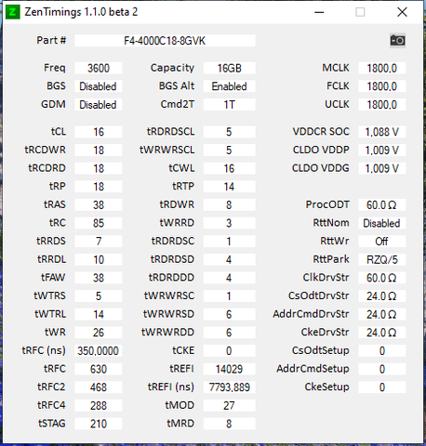
Task: Click the tMOD value 27
Action: (x=229, y=405)
